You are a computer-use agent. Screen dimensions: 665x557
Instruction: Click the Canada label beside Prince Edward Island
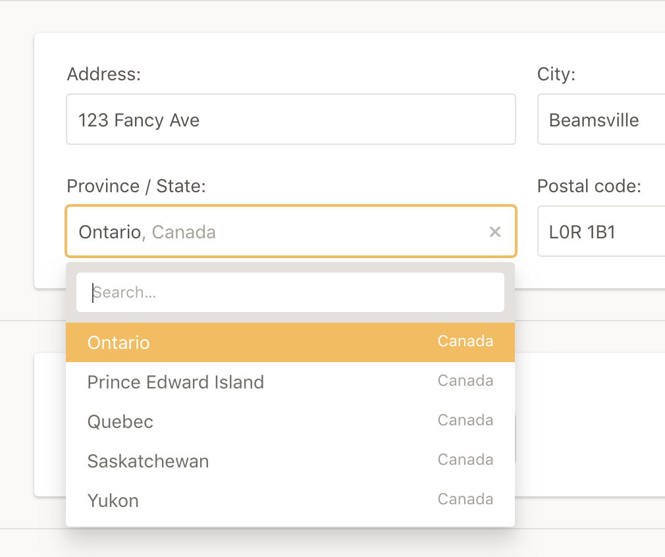[x=465, y=381]
